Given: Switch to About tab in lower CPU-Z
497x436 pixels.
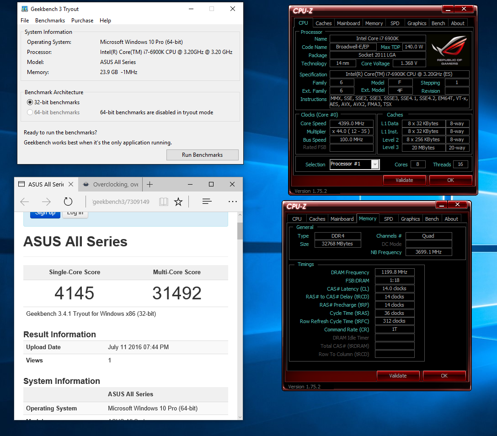Looking at the screenshot, I should coord(451,219).
